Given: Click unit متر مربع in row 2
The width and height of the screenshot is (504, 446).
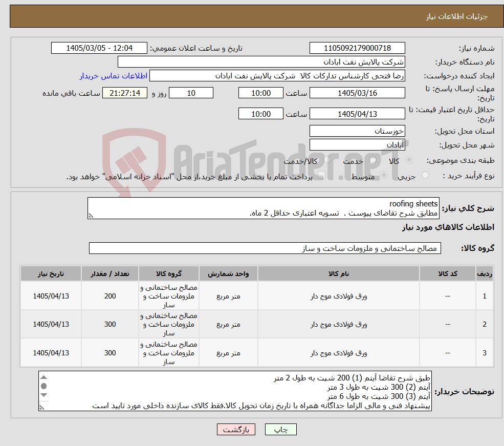Looking at the screenshot, I should click(228, 324).
